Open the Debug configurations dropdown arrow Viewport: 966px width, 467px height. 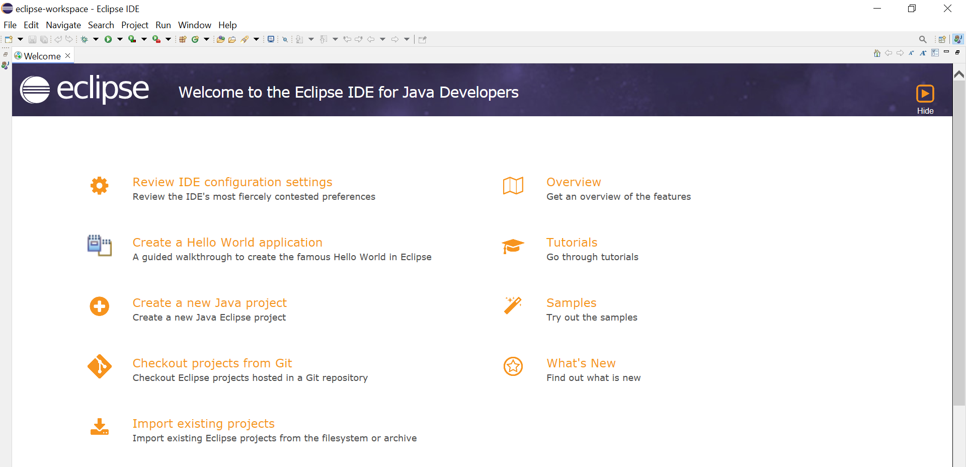pyautogui.click(x=96, y=39)
